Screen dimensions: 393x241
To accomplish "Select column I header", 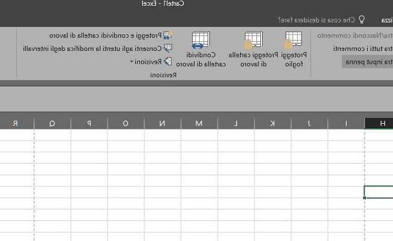I will pos(346,123).
